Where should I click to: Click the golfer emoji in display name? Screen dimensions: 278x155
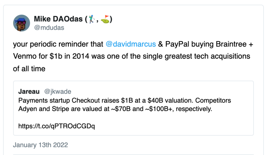[91, 19]
